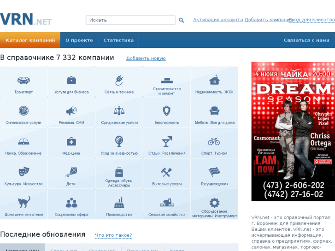Image resolution: width=335 pixels, height=251 pixels.
Task: Click the Транспорт car icon
Action: click(24, 80)
